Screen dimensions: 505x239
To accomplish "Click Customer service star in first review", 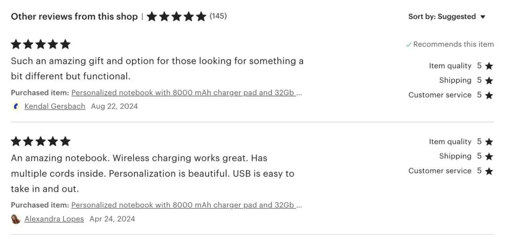I will [x=489, y=95].
